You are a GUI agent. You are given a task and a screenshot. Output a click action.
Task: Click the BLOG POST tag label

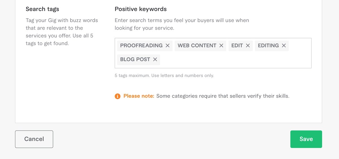[135, 59]
